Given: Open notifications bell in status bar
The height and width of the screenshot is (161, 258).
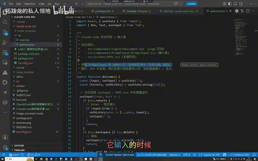Looking at the screenshot, I should point(254,155).
